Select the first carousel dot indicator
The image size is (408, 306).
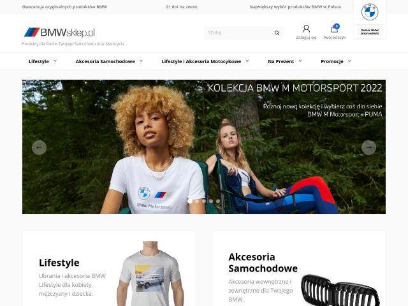(x=190, y=201)
